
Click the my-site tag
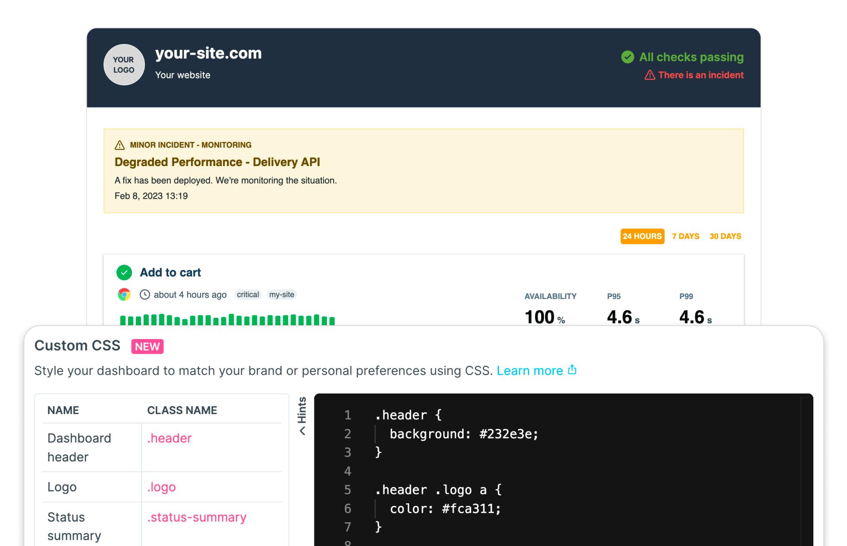coord(282,295)
